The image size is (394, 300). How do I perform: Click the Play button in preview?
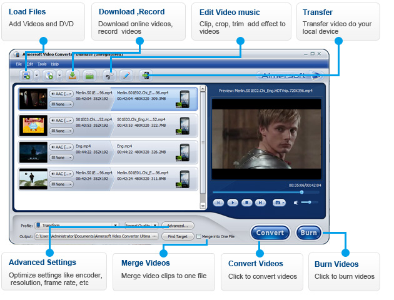(x=233, y=202)
